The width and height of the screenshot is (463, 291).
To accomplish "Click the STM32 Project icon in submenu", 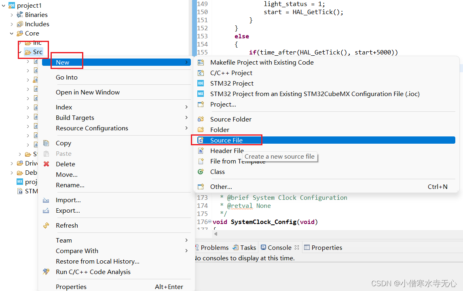I will tap(201, 84).
